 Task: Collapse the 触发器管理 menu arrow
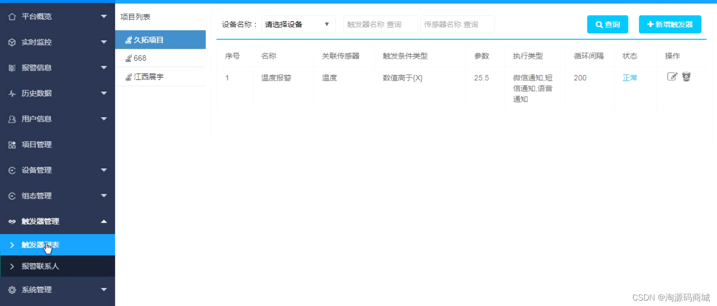tap(104, 221)
